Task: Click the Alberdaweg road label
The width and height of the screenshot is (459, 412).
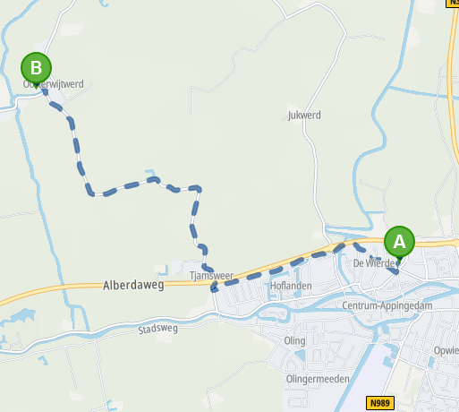Action: [x=133, y=285]
